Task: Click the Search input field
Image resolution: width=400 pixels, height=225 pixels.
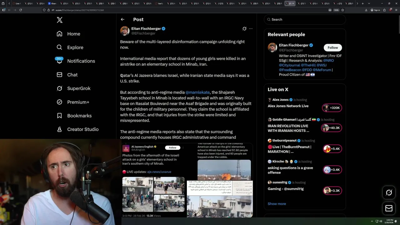Action: [x=305, y=19]
